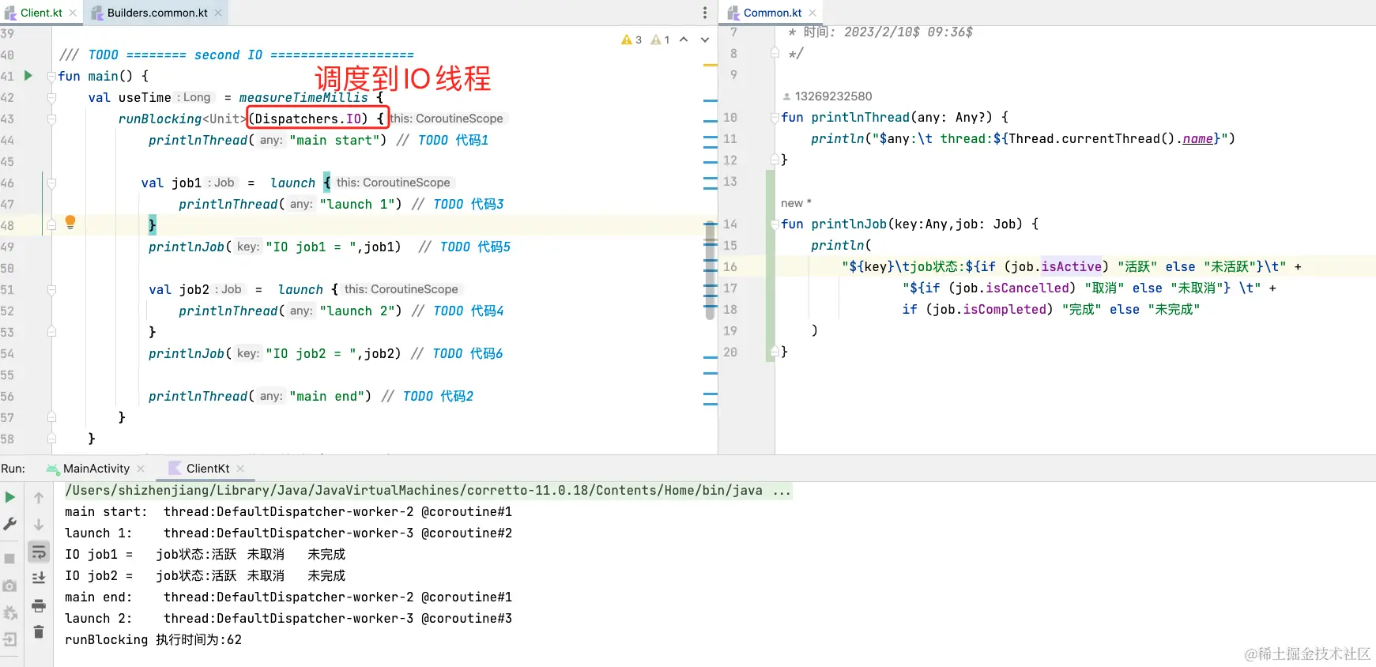Image resolution: width=1376 pixels, height=667 pixels.
Task: Click the weak warnings indicator showing 1
Action: (x=660, y=40)
